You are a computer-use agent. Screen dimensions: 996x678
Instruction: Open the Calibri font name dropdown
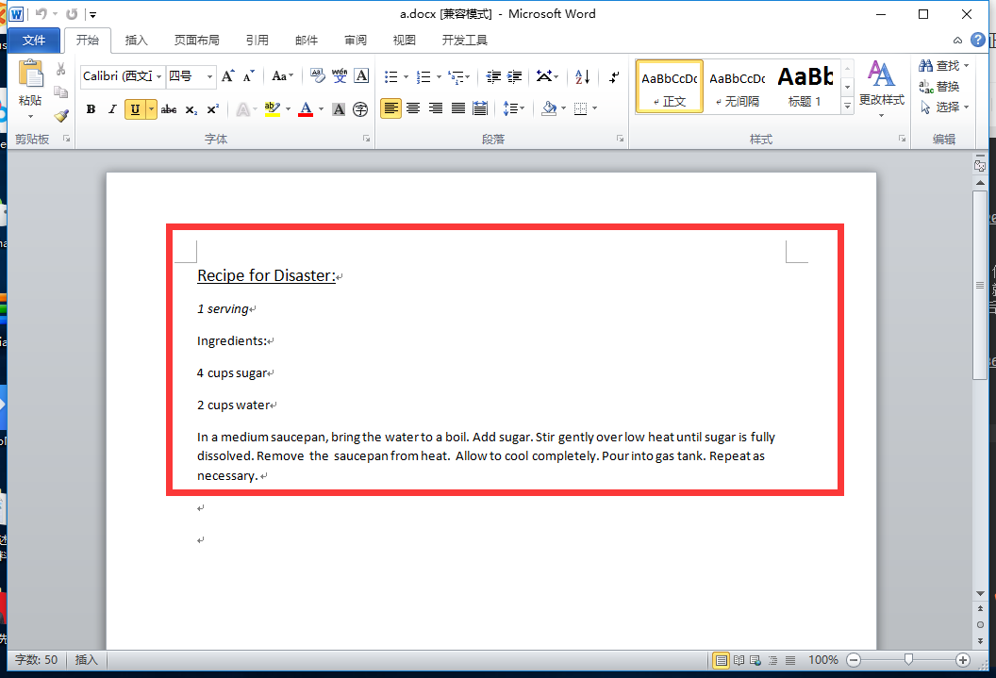click(158, 76)
